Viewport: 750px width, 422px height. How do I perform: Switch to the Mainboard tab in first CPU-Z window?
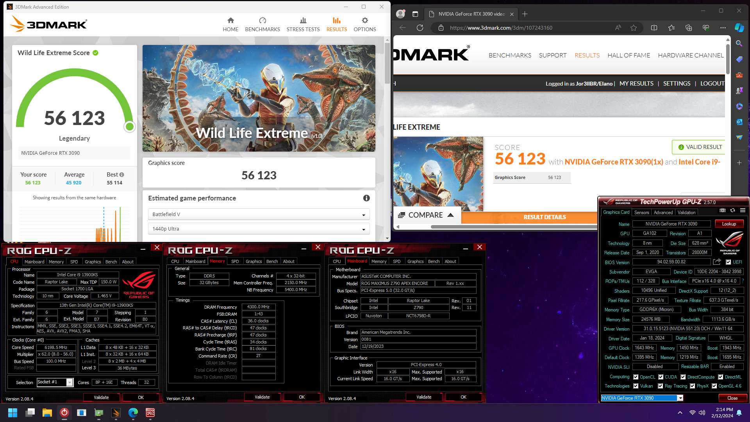coord(34,262)
